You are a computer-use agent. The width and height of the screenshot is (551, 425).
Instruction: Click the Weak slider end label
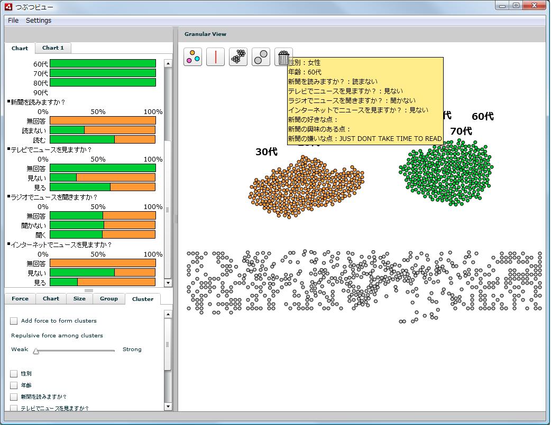(x=20, y=349)
